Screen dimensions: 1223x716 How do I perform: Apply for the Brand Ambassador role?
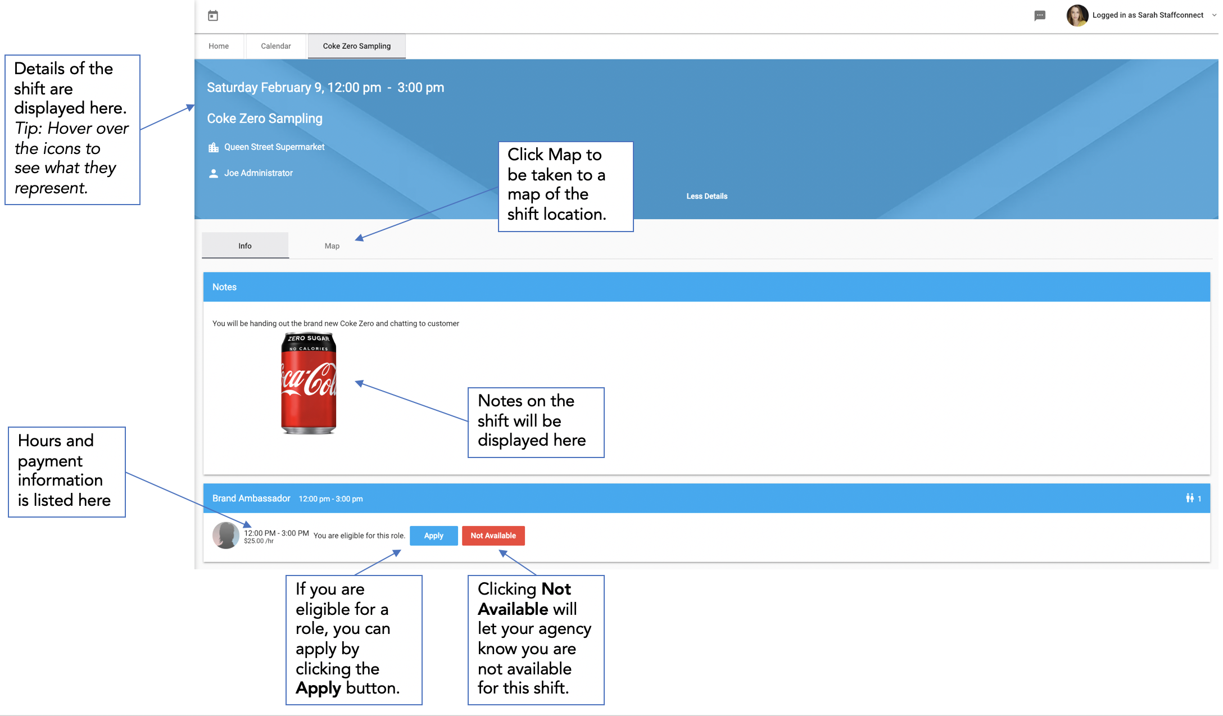(433, 536)
